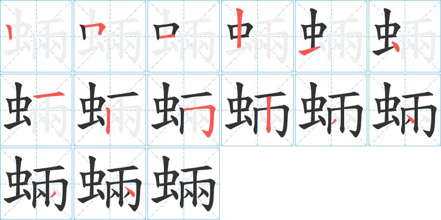Open the ninth step with red hook stroke

183,110
